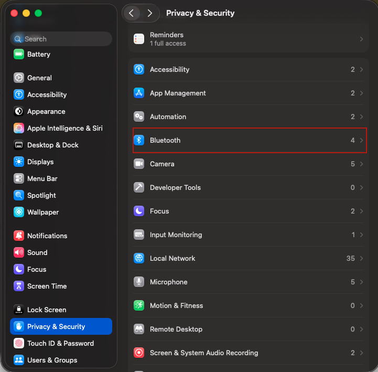Screen dimensions: 378x372
Task: Click the Screen & System Audio Recording icon
Action: [x=139, y=353]
